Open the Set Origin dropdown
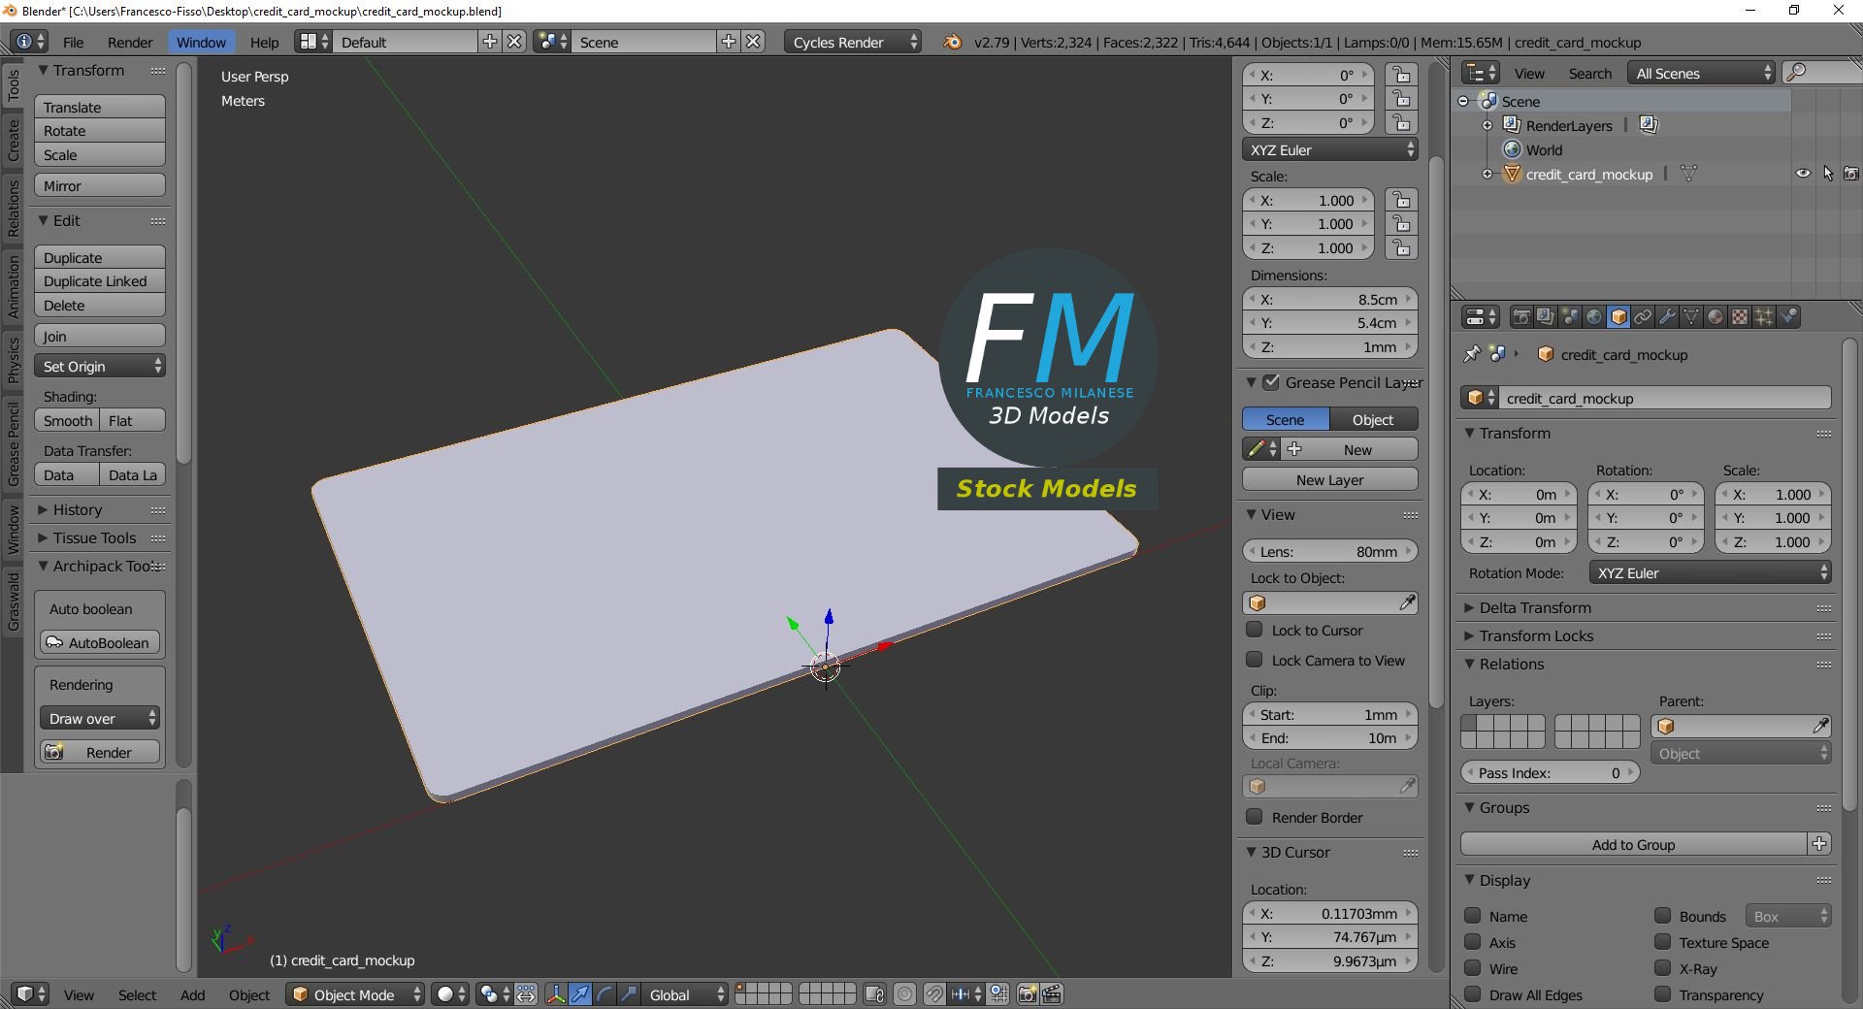The height and width of the screenshot is (1009, 1863). (x=100, y=367)
